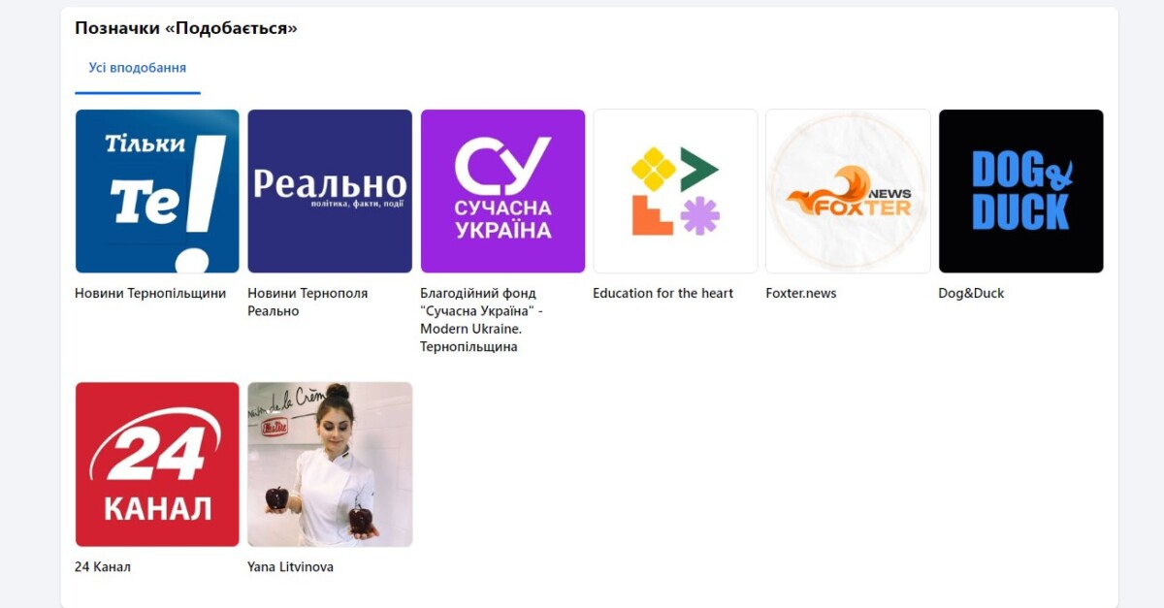Screen dimensions: 1164x608
Task: Click the Новини Тернополя Реально page link
Action: tap(307, 303)
